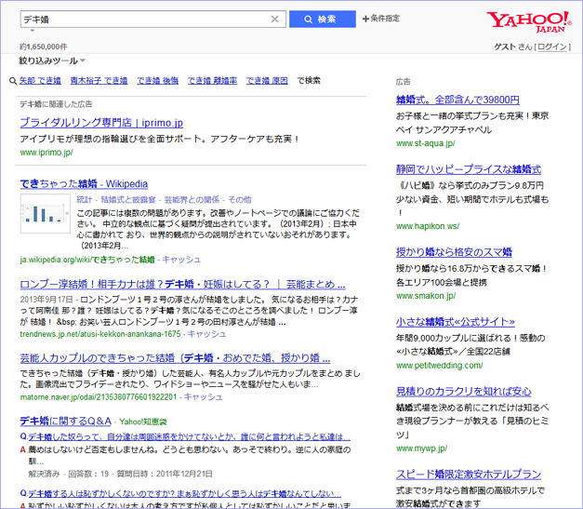
Task: Open the キャッシュ link of the Wikipedia result
Action: pos(181,260)
